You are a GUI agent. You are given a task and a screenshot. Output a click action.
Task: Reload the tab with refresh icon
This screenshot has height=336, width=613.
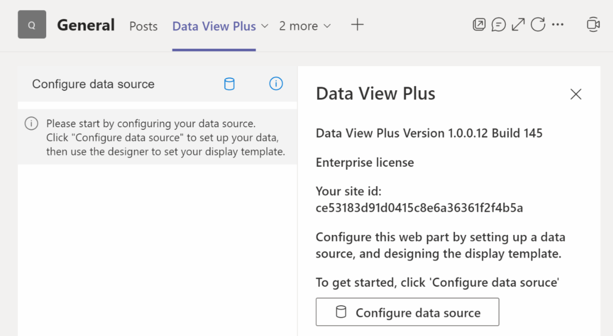pos(538,25)
